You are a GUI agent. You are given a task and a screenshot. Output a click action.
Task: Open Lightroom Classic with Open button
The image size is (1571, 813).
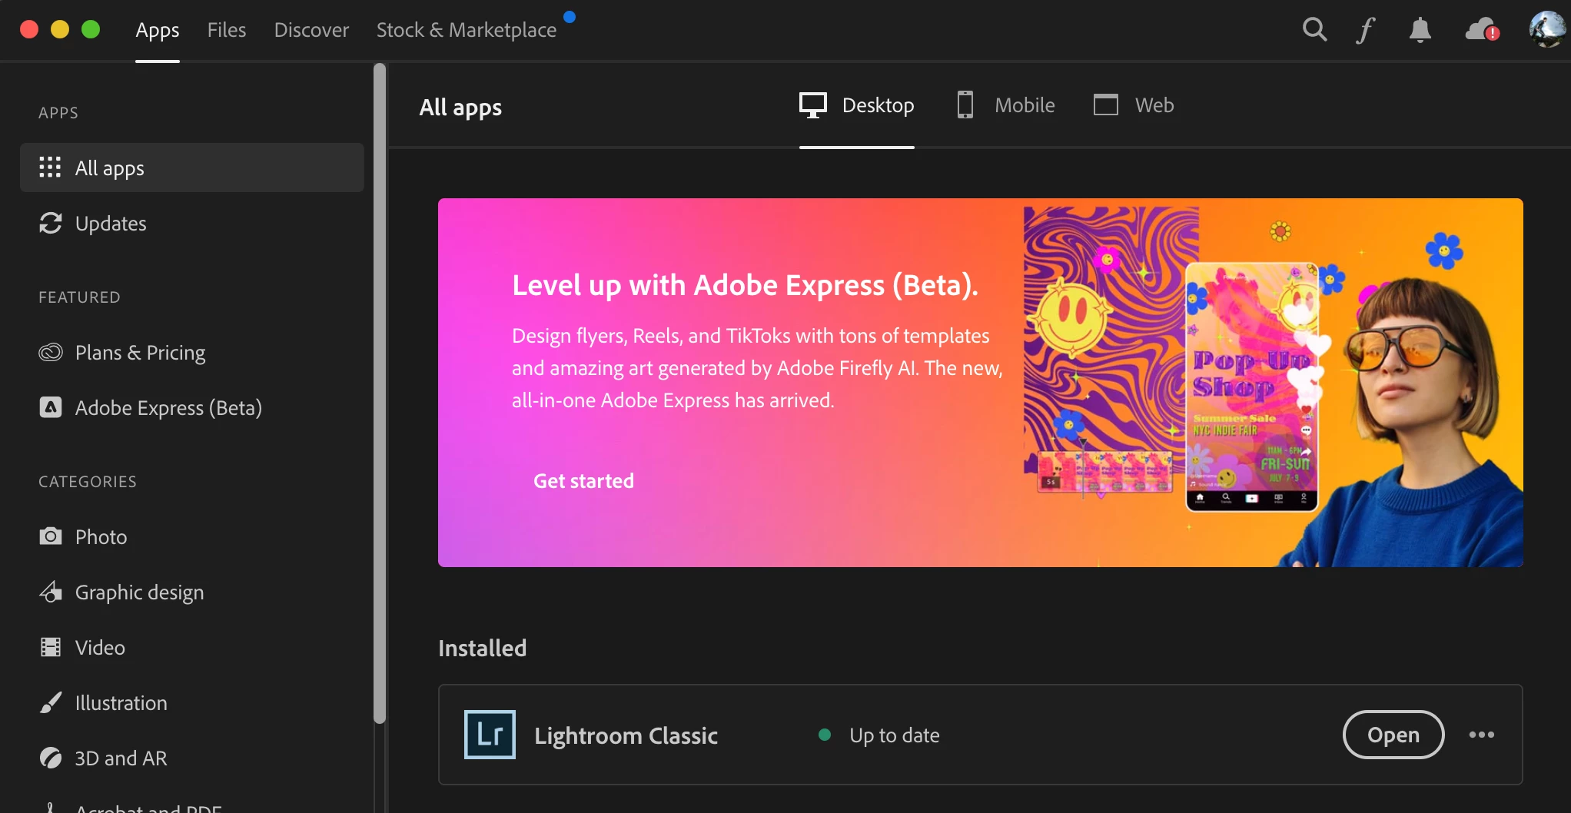tap(1393, 735)
